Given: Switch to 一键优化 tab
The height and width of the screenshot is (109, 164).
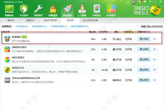Looking at the screenshot, I should click(x=10, y=20).
